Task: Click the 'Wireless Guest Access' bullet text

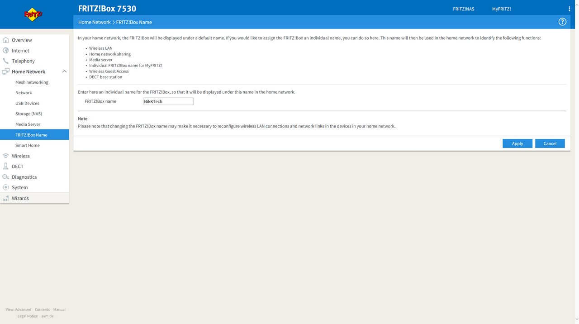Action: tap(109, 71)
